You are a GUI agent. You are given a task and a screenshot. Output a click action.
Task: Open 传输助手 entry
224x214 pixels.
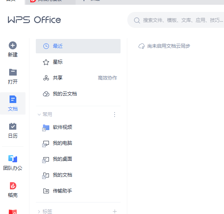[78, 191]
